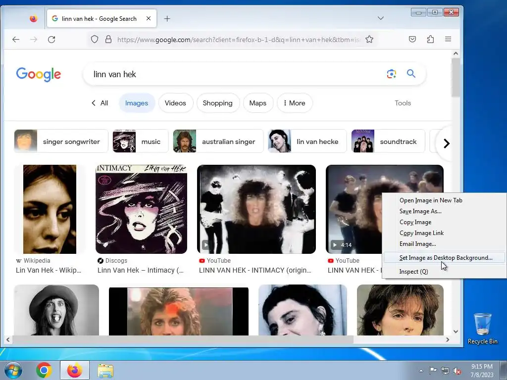
Task: Click the blue search magnifier
Action: point(411,74)
